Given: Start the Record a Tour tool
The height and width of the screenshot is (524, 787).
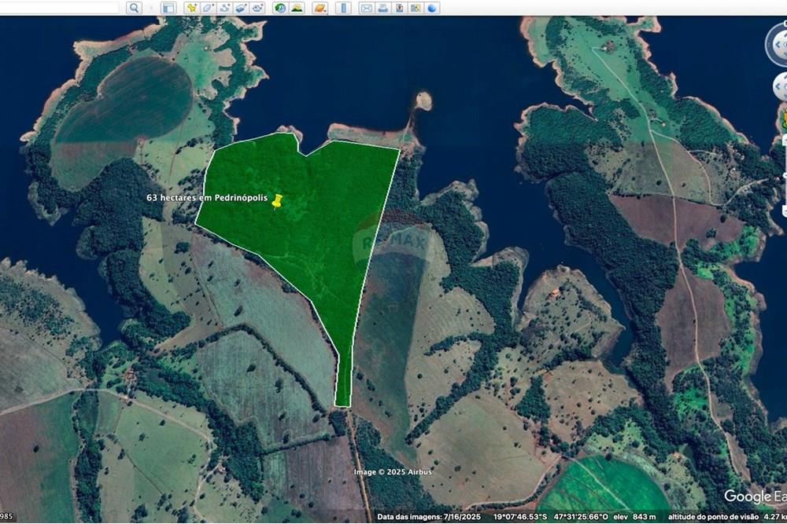Looking at the screenshot, I should (257, 8).
